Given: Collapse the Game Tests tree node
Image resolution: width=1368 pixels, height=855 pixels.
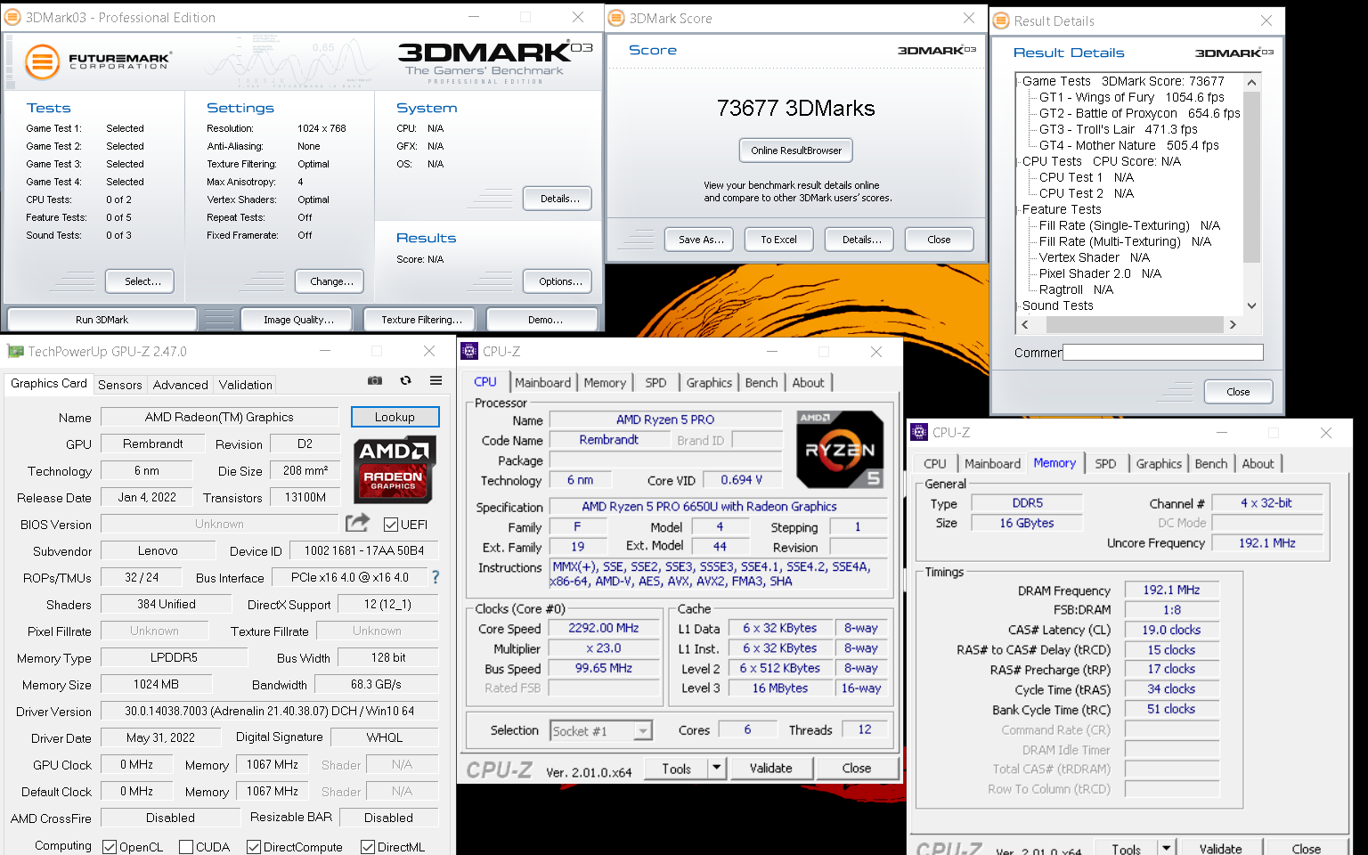Looking at the screenshot, I should pyautogui.click(x=1017, y=81).
